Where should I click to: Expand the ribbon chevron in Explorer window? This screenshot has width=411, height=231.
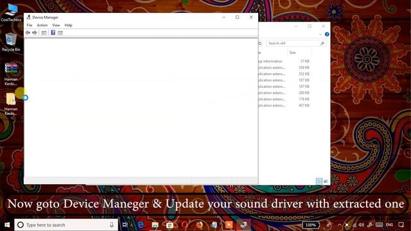[320, 34]
